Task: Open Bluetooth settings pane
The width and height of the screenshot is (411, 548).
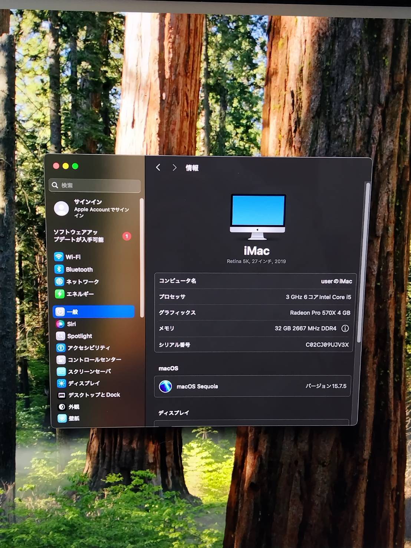Action: (x=79, y=269)
